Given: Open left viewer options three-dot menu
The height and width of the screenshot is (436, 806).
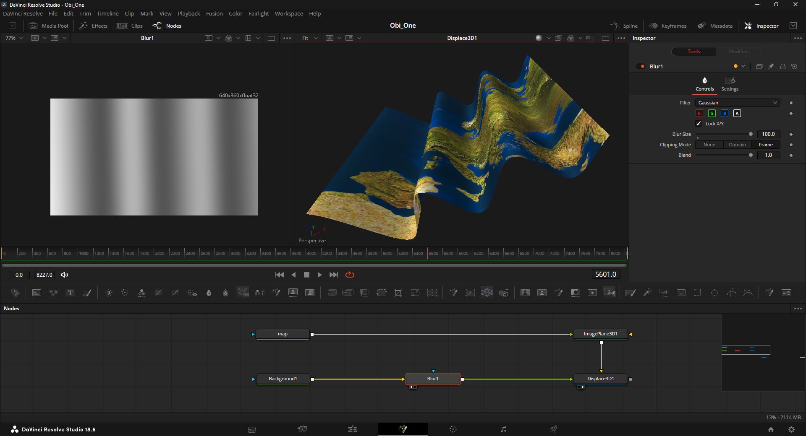Looking at the screenshot, I should coord(287,38).
